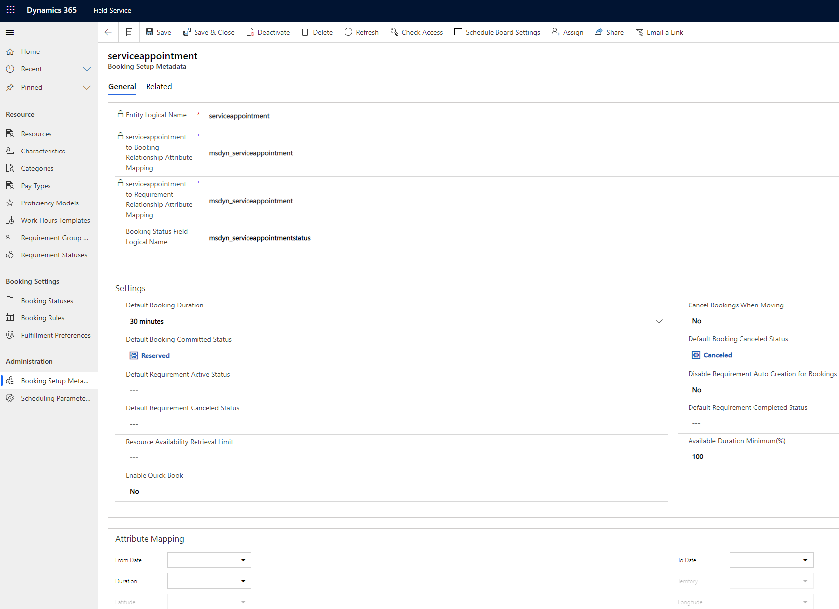The width and height of the screenshot is (839, 609).
Task: Click the Deactivate page icon
Action: coord(250,32)
